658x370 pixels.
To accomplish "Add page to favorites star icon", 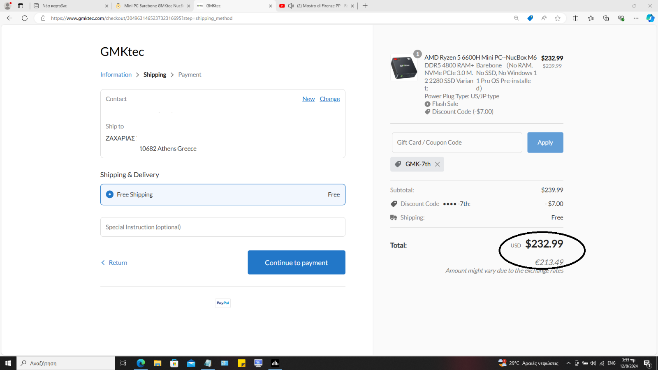I will pyautogui.click(x=558, y=18).
